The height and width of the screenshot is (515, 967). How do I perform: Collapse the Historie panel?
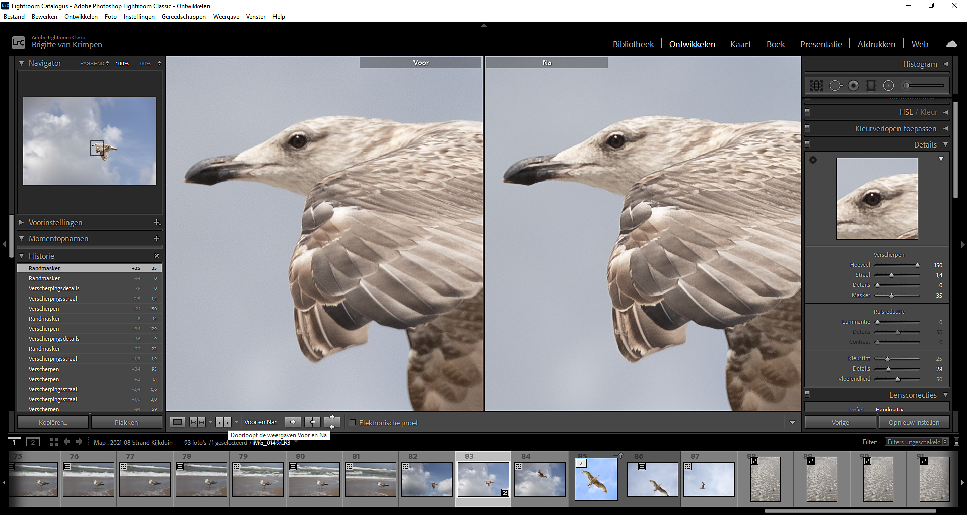tap(21, 256)
